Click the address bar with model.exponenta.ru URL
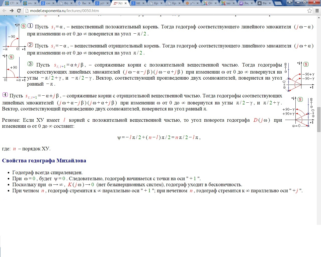This screenshot has height=257, width=321. pos(166,11)
